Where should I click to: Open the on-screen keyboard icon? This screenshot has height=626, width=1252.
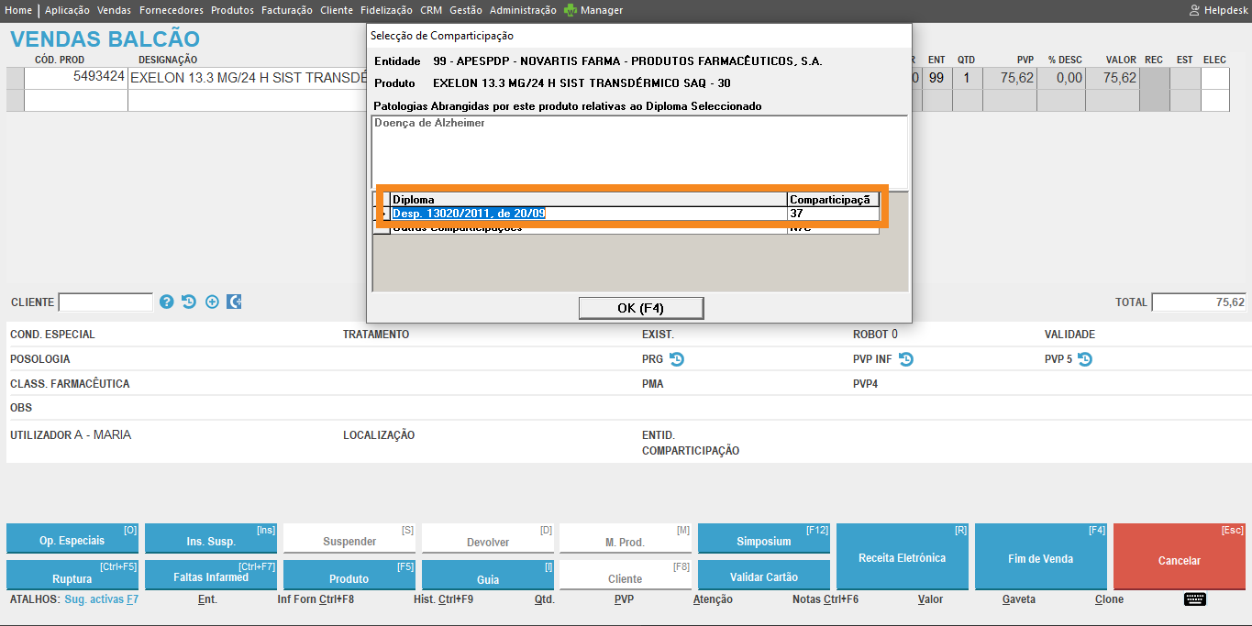coord(1194,599)
